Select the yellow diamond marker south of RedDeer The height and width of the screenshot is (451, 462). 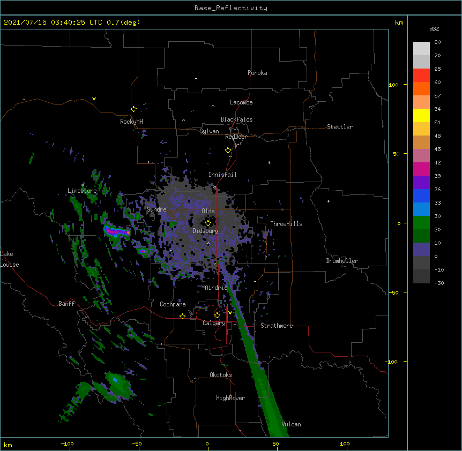click(228, 151)
